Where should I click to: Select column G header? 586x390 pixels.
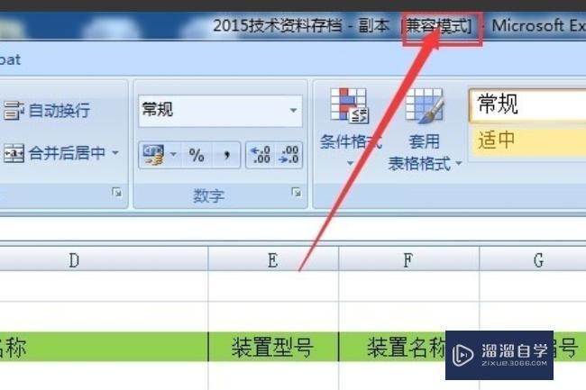tap(533, 259)
